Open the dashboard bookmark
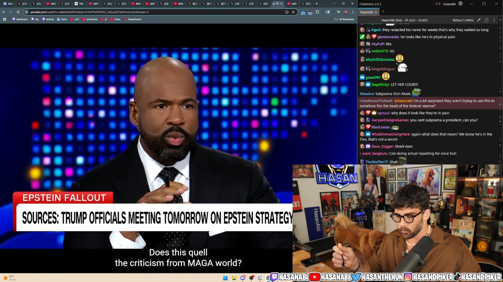This screenshot has width=503, height=282. tap(20, 19)
